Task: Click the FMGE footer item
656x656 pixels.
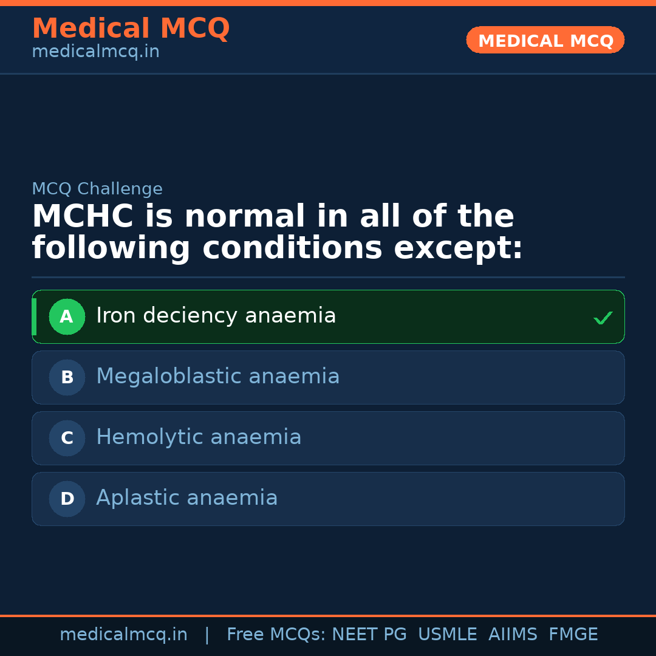Action: [x=573, y=634]
